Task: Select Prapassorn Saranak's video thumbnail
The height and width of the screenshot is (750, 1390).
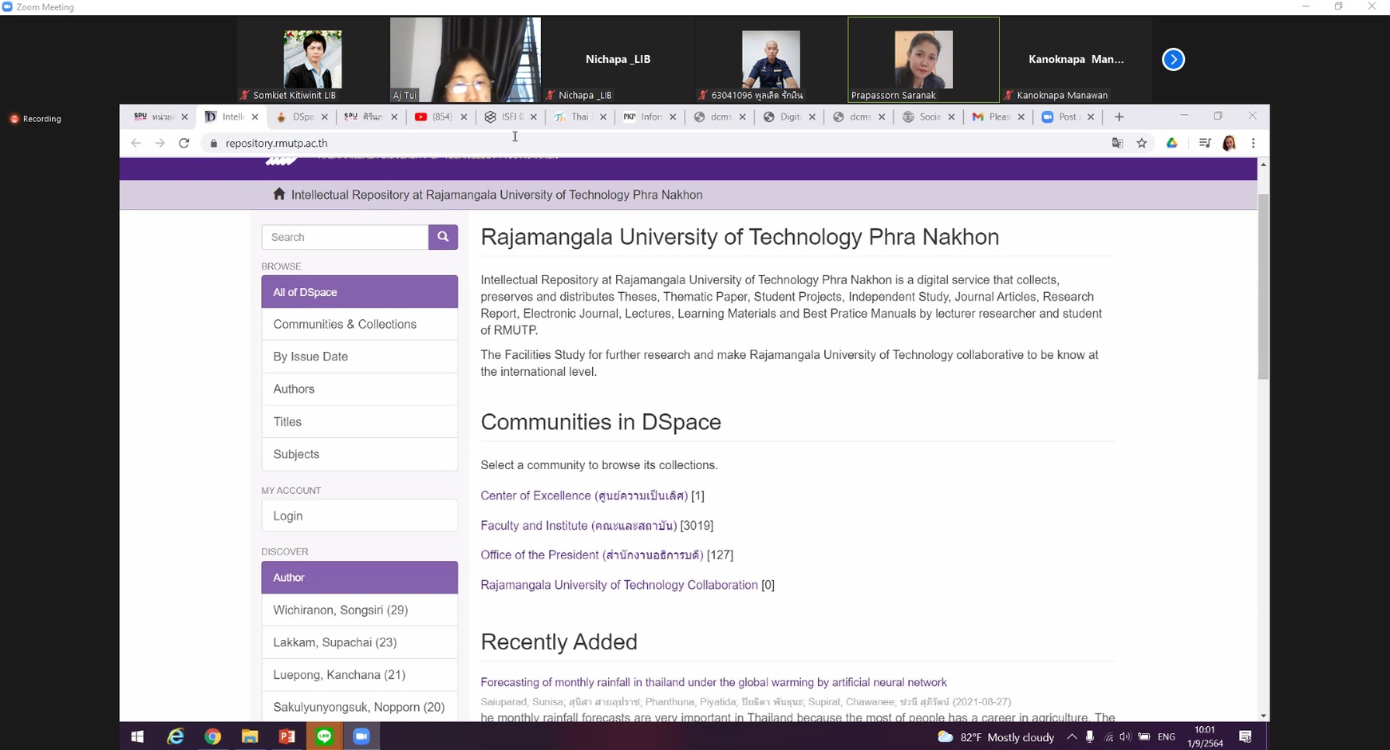Action: tap(923, 60)
